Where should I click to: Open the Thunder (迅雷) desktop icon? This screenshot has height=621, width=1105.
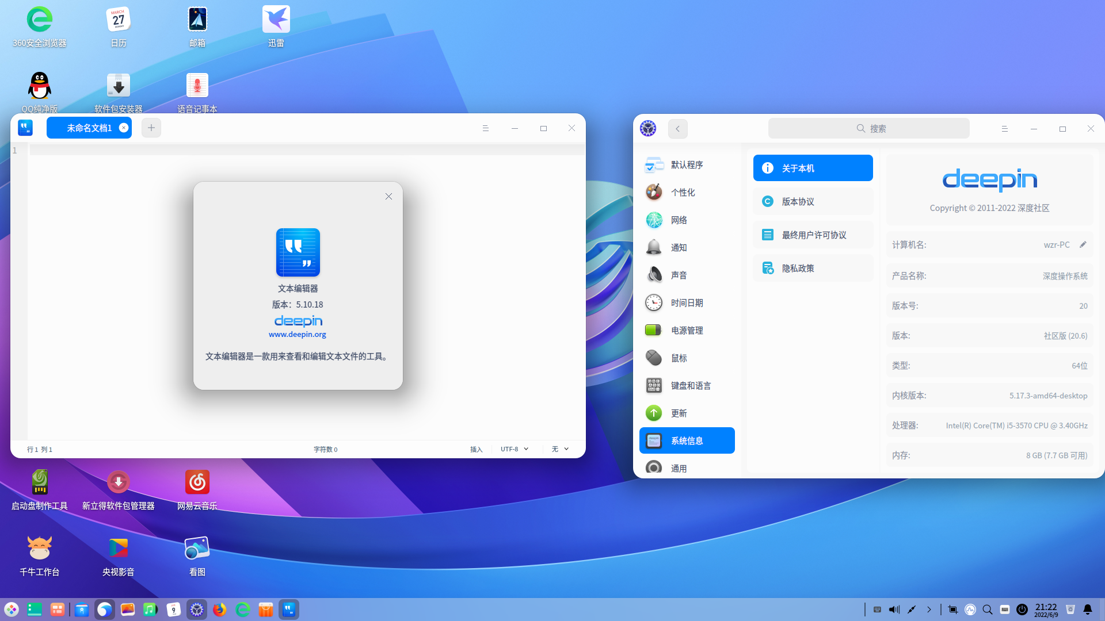[x=276, y=20]
